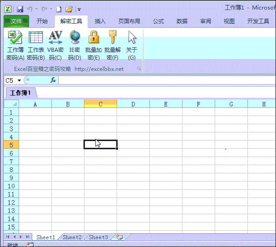Switch to the 插入 ribbon tab
The width and height of the screenshot is (276, 247).
point(100,21)
